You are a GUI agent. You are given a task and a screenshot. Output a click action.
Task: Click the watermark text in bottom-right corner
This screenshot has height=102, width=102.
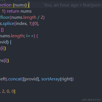[91, 100]
